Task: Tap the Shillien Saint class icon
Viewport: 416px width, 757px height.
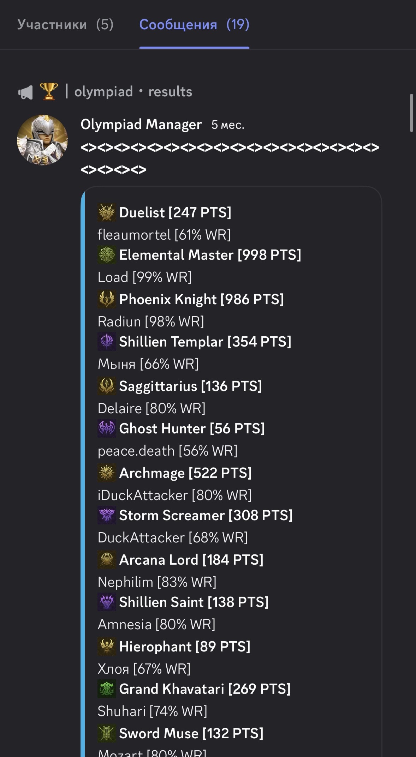Action: pos(107,602)
